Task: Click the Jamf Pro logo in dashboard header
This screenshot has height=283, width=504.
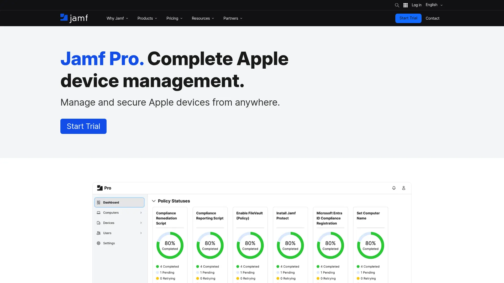Action: pyautogui.click(x=104, y=188)
